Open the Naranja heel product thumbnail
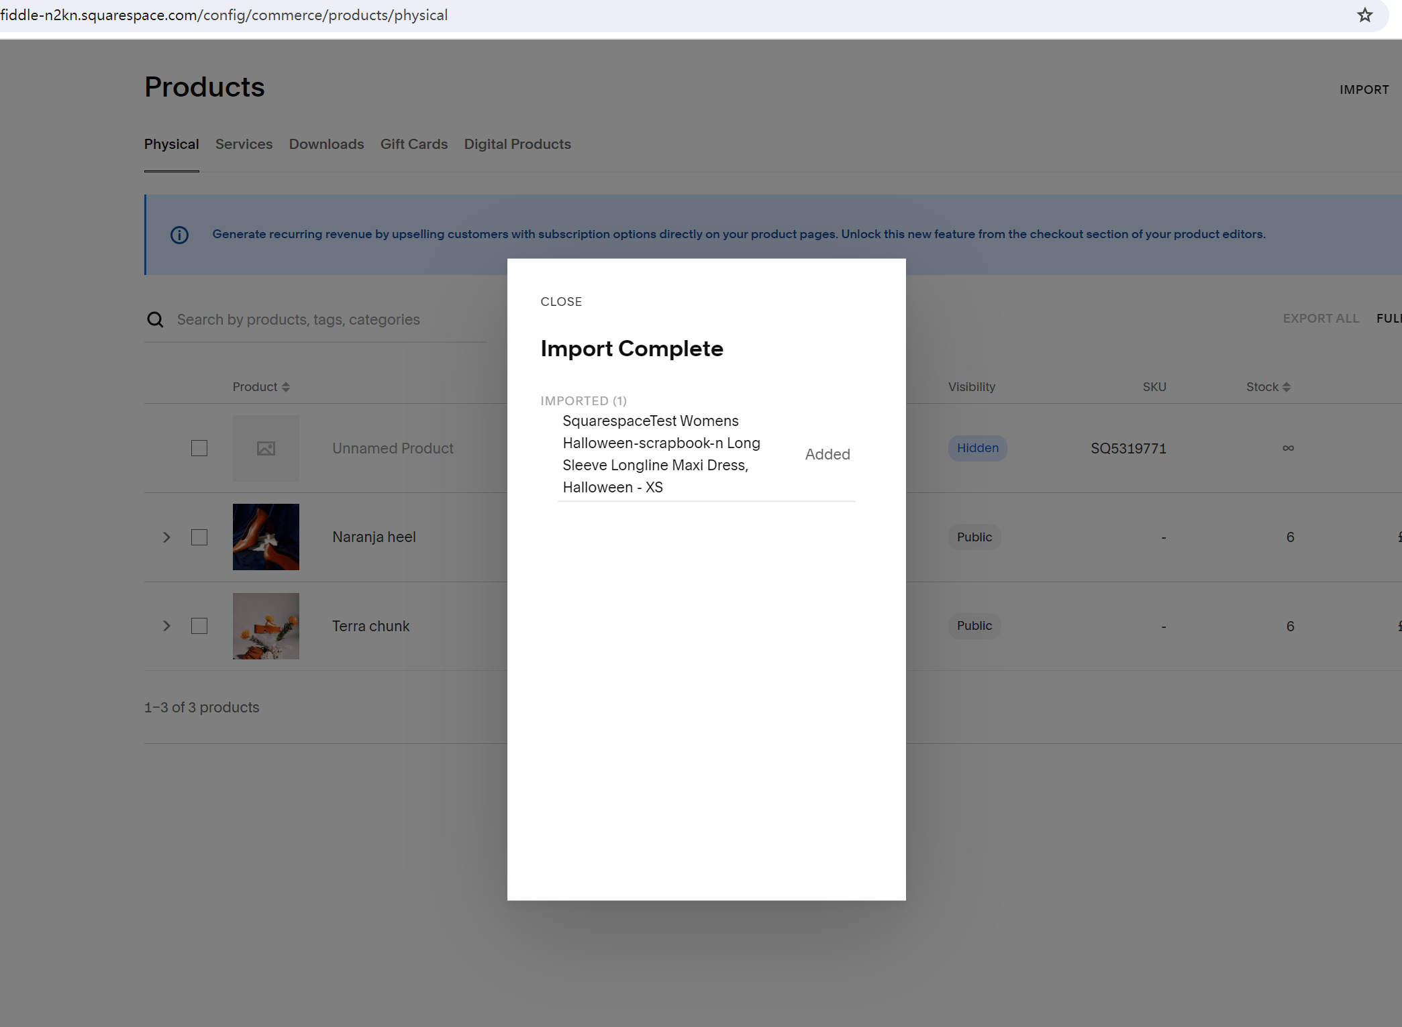This screenshot has height=1027, width=1402. coord(266,537)
